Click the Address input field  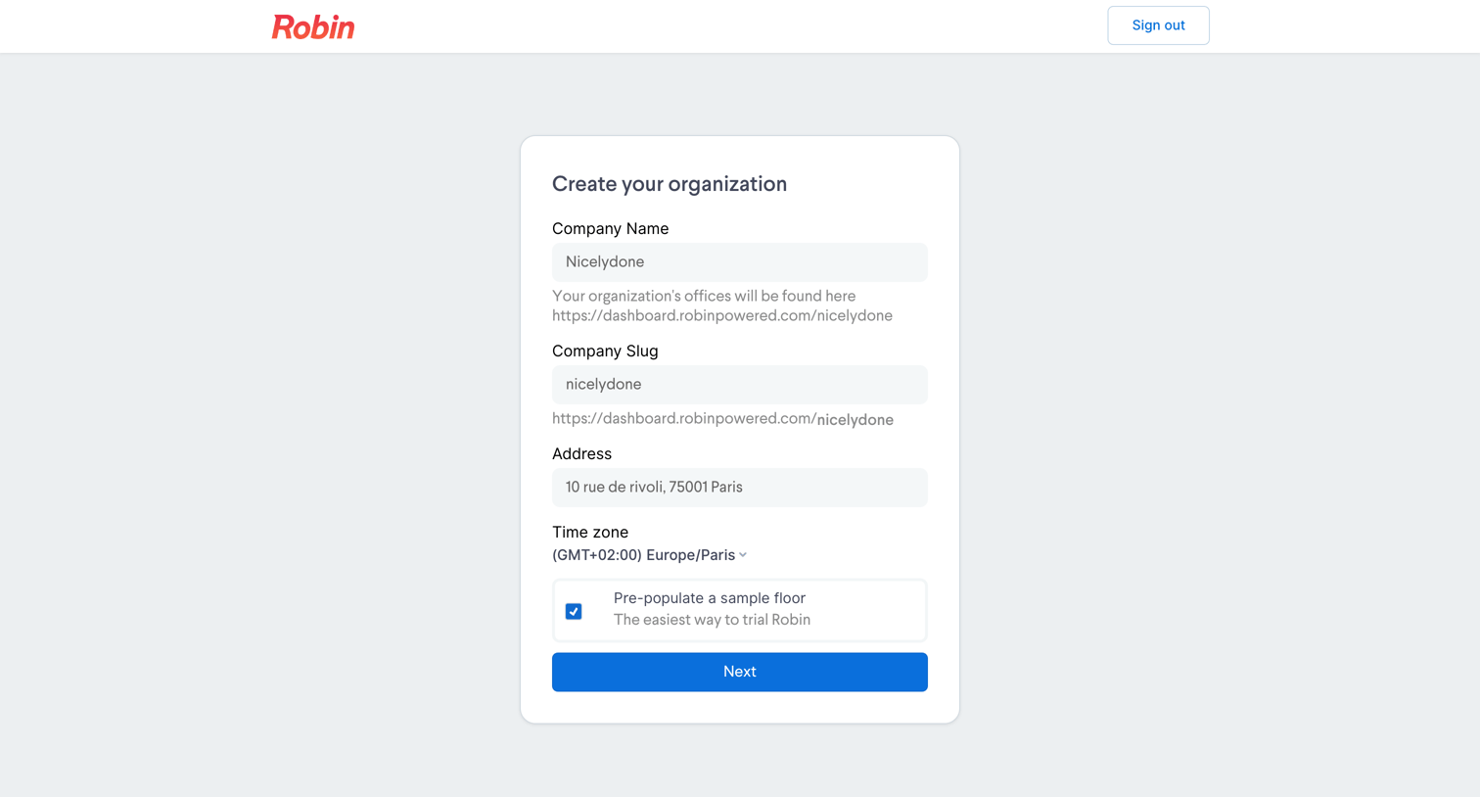coord(739,488)
